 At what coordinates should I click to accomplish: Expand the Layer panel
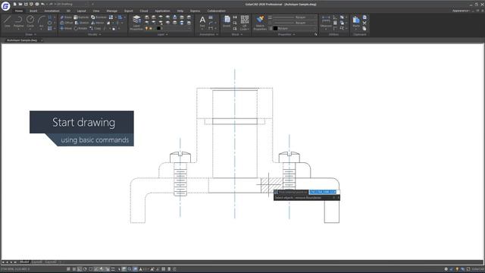(162, 34)
